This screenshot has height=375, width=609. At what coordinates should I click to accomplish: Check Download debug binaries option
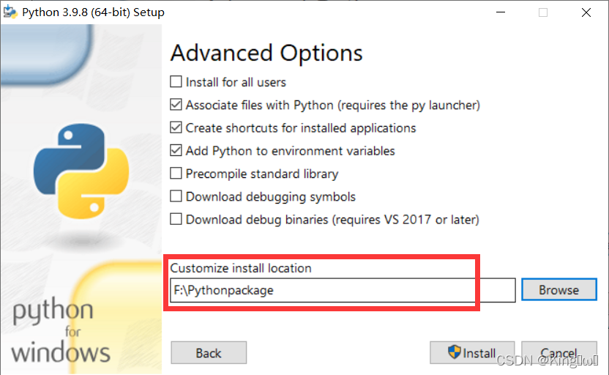176,219
